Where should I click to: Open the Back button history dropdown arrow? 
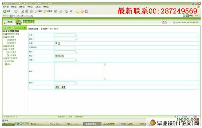[x=12, y=11]
